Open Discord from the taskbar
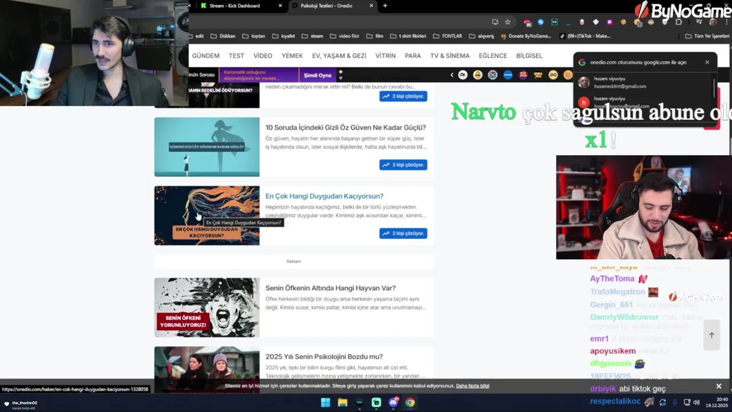732x412 pixels. pos(393,403)
